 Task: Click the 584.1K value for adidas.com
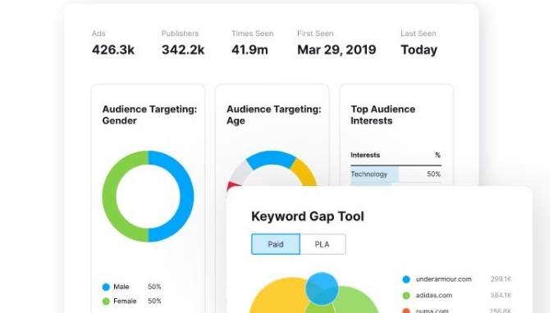501,295
